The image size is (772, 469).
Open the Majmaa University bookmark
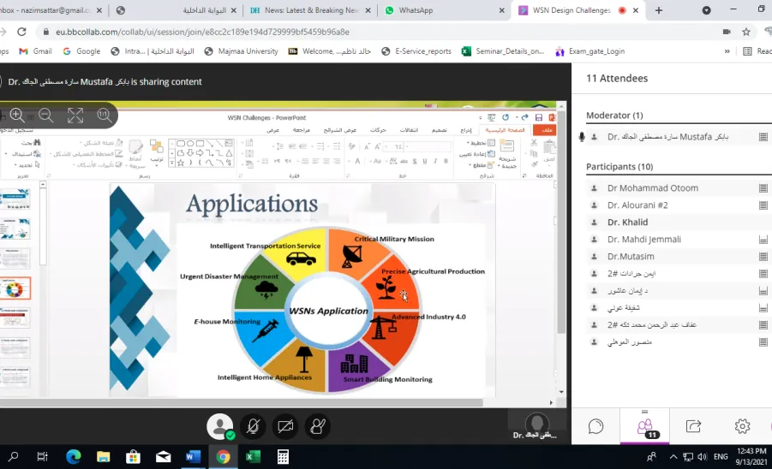click(x=242, y=51)
